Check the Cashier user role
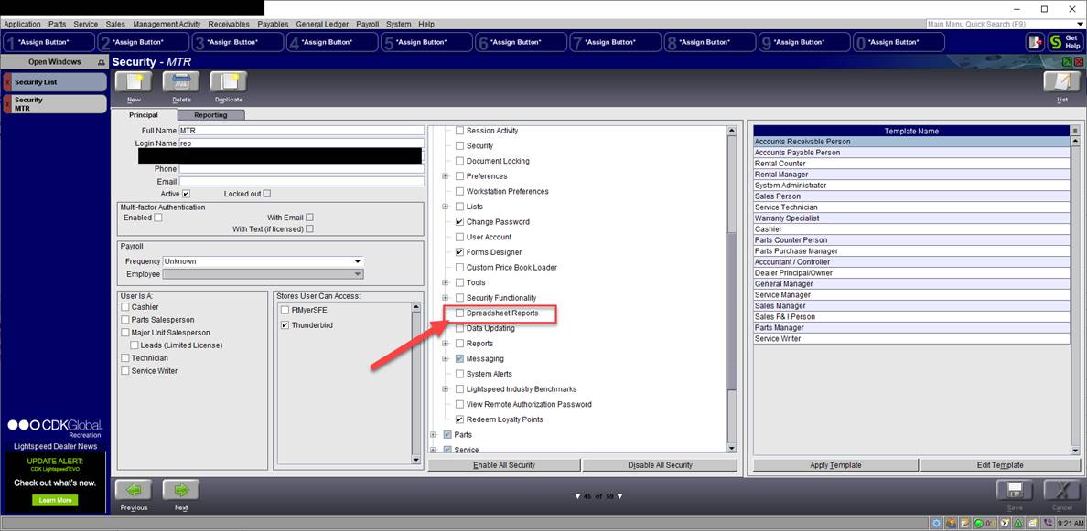 pyautogui.click(x=124, y=307)
